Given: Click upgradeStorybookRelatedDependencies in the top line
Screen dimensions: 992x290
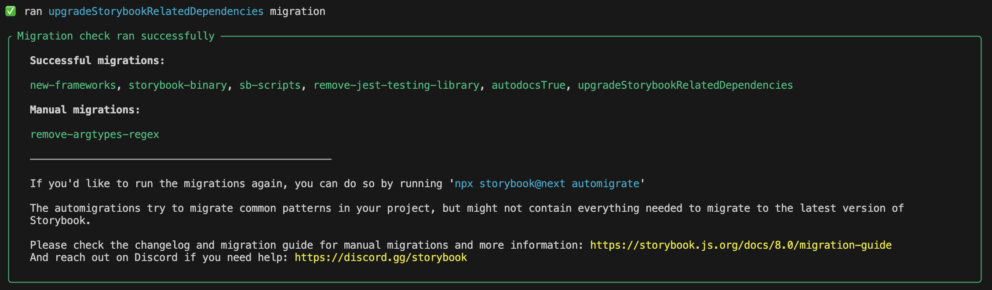Looking at the screenshot, I should 156,11.
